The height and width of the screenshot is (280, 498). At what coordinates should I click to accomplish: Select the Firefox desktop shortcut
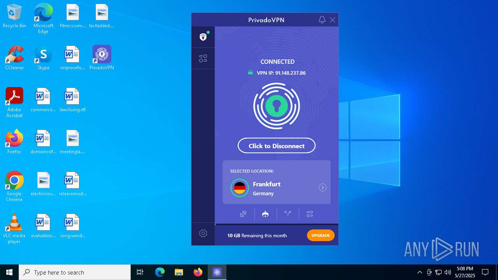coord(14,142)
